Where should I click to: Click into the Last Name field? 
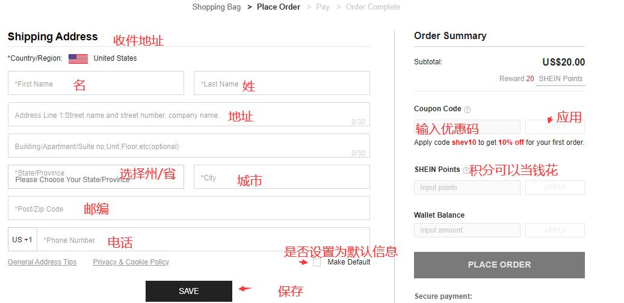(282, 84)
